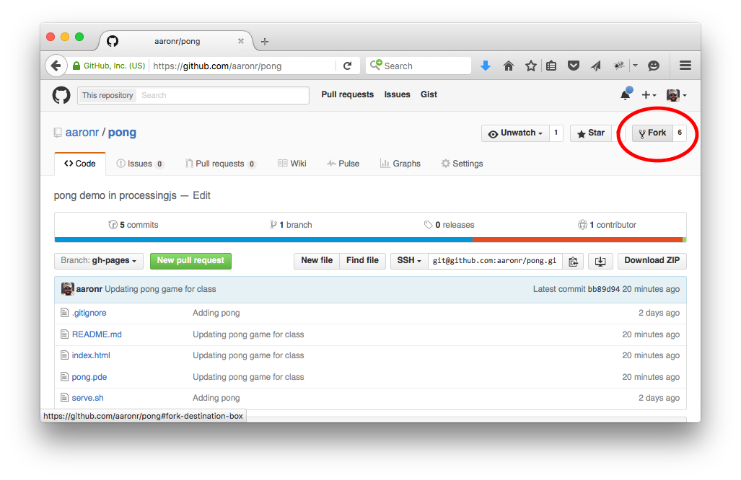Click the chat smiley icon in toolbar

[x=654, y=66]
